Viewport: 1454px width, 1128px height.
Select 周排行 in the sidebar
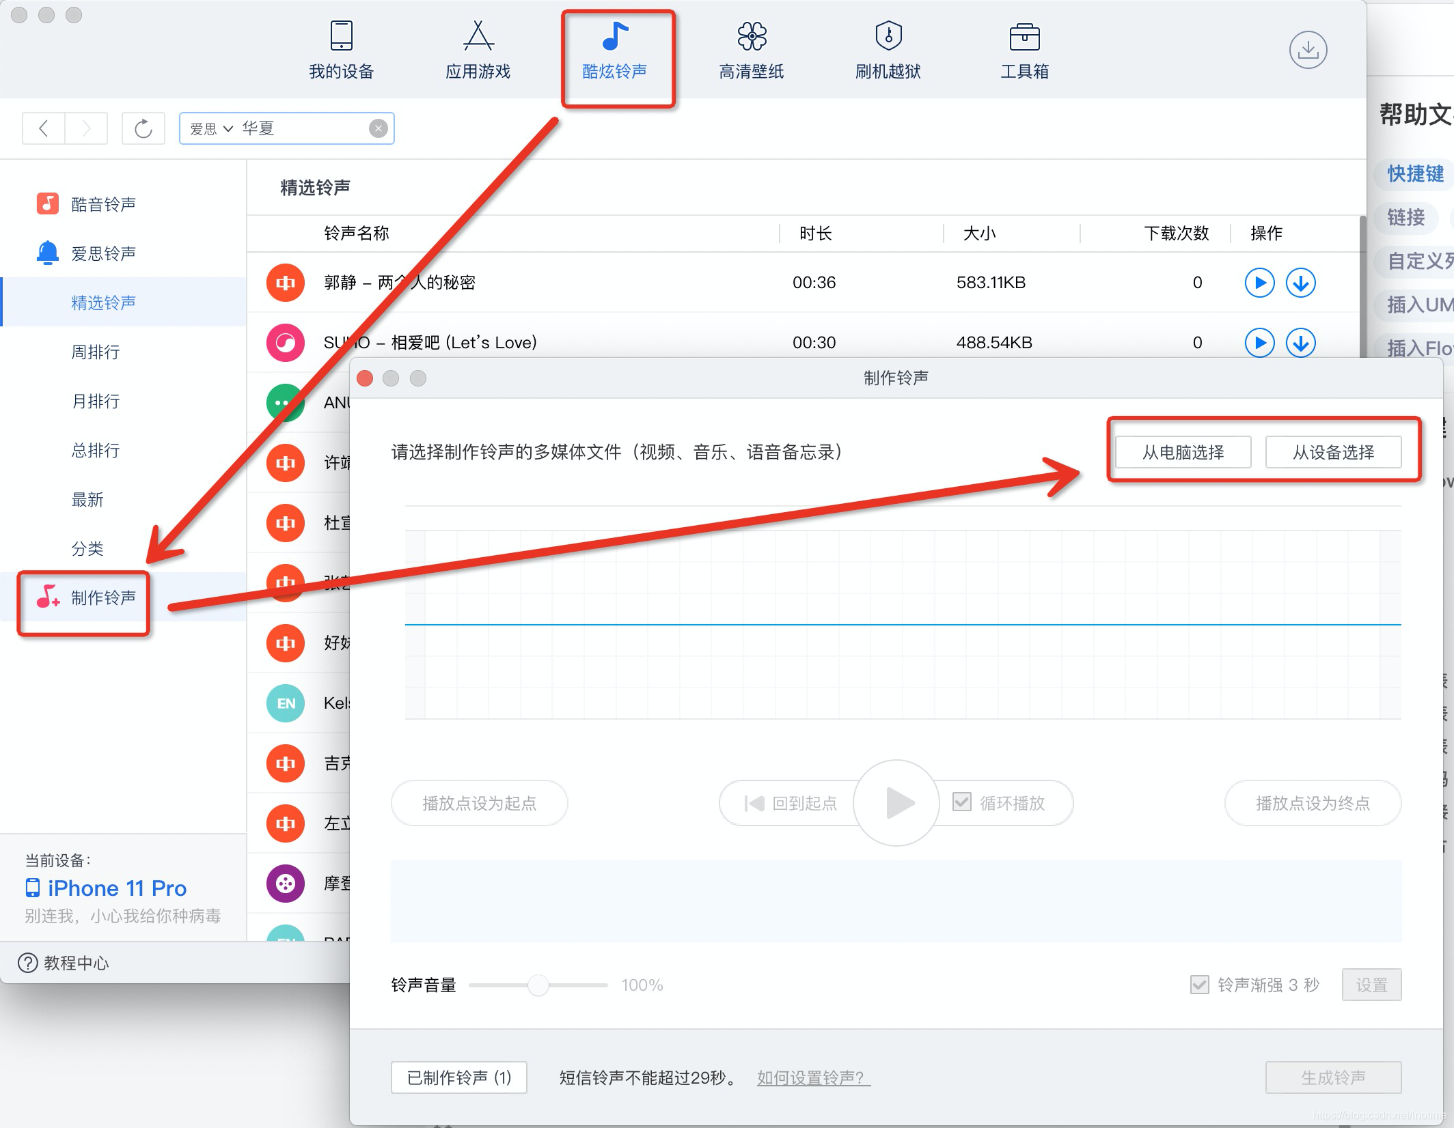coord(96,352)
